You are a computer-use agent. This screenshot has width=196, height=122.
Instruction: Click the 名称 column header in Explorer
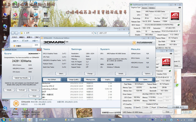tap(36, 45)
